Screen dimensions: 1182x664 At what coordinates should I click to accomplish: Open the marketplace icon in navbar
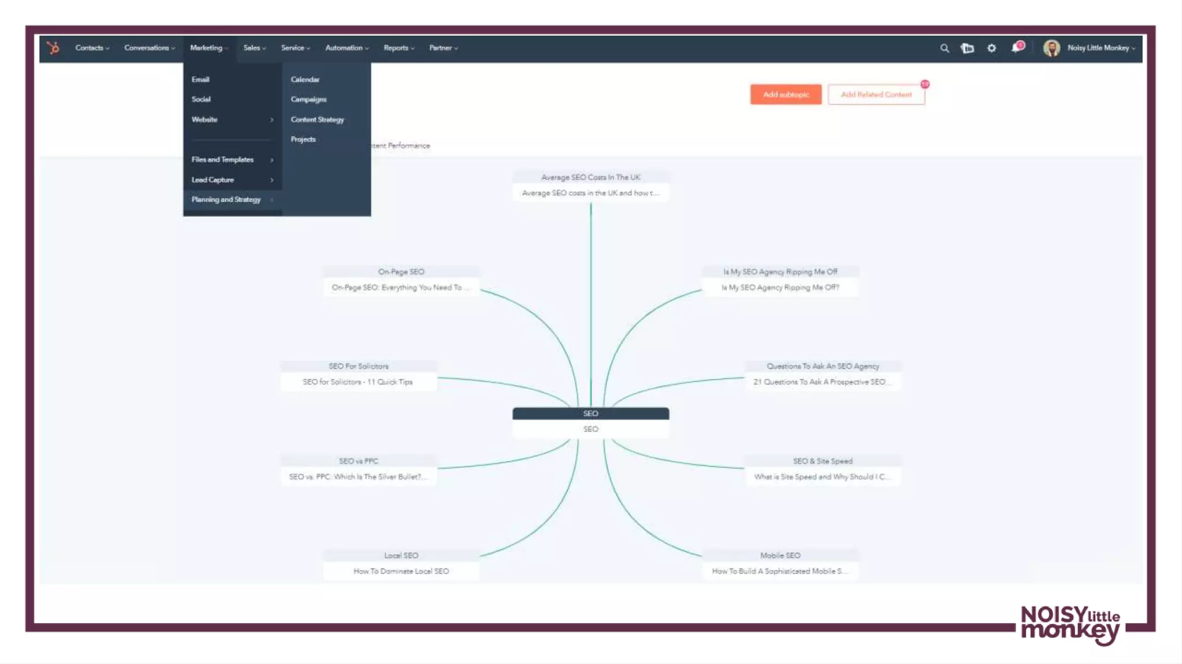tap(967, 48)
